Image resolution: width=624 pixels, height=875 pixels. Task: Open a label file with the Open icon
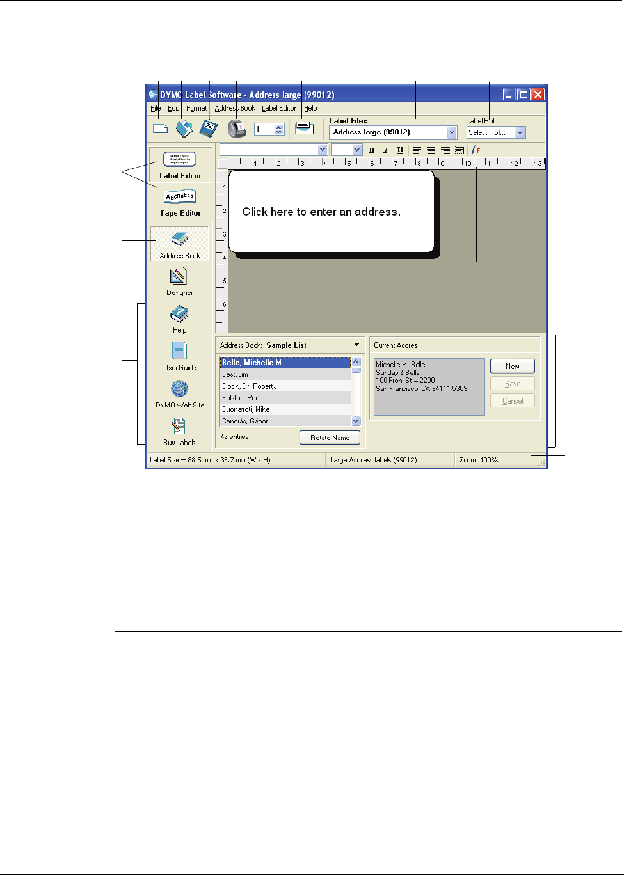[x=184, y=129]
